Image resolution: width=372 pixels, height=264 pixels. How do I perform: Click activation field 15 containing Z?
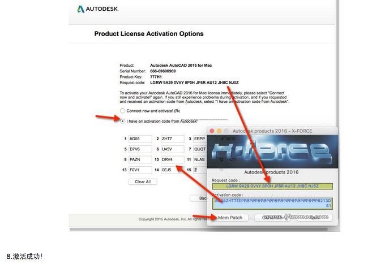(x=200, y=170)
